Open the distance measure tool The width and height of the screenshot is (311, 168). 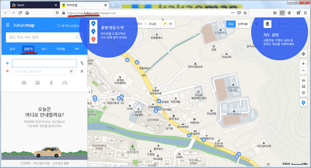(303, 80)
